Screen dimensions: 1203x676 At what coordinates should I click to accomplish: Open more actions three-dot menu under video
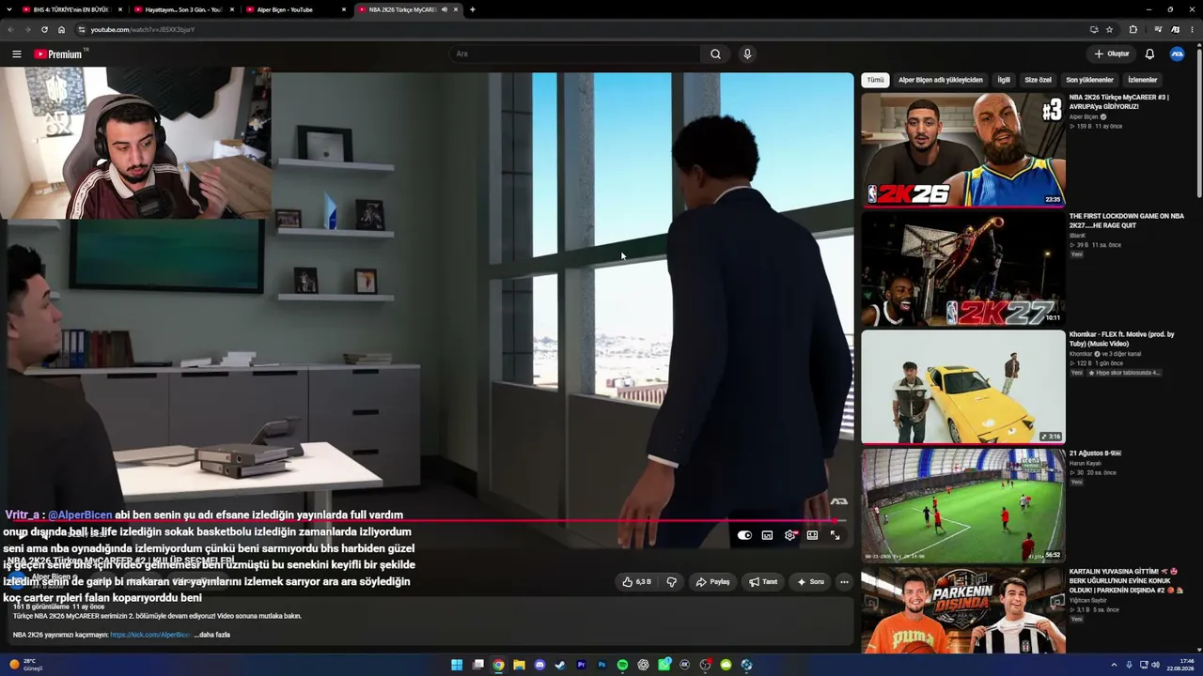click(844, 582)
